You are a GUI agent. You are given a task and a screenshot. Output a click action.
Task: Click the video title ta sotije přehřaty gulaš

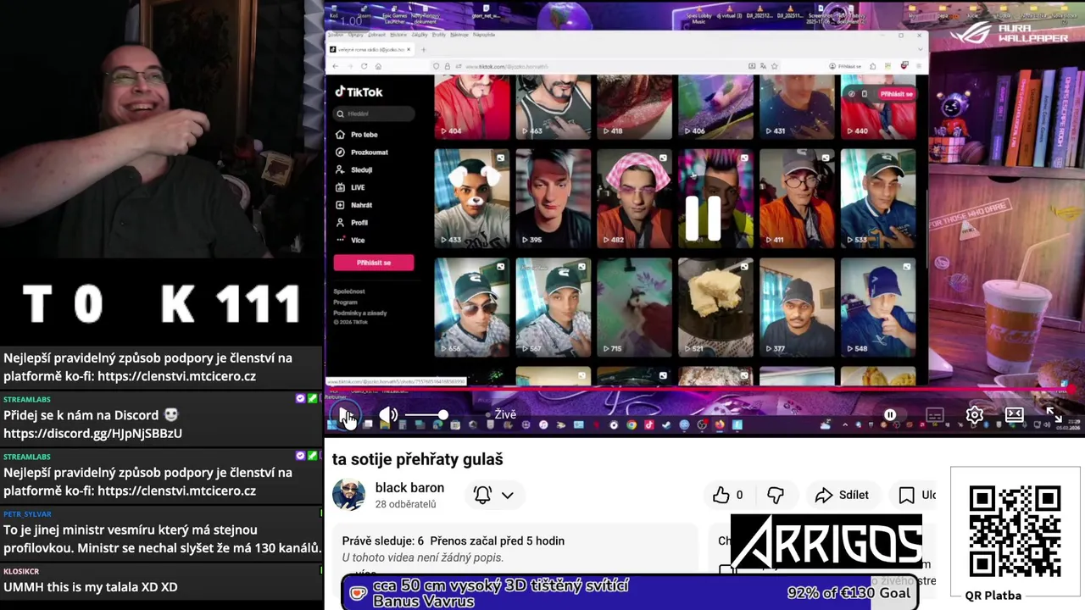click(x=418, y=459)
